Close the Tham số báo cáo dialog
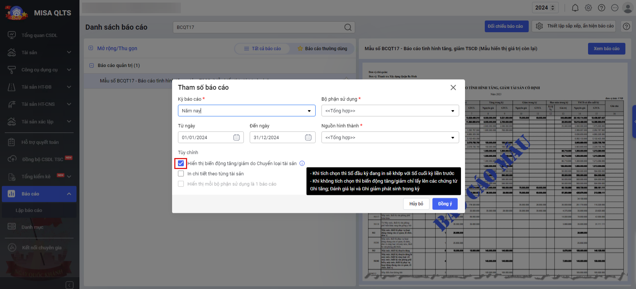Screen dimensions: 636x289 (453, 87)
